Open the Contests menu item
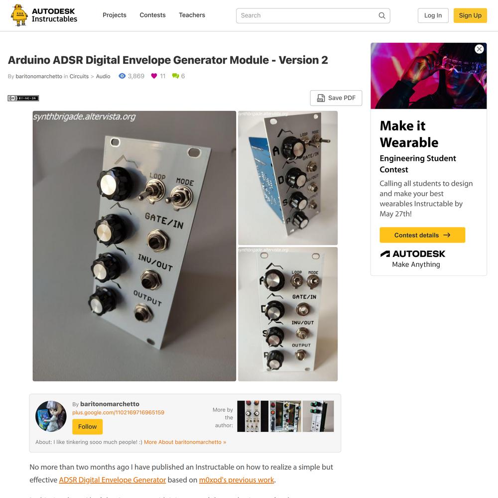Screen dimensions: 498x498 click(152, 15)
